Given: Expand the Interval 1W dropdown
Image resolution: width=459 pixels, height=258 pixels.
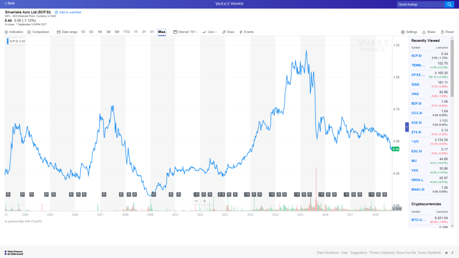Looking at the screenshot, I should 185,32.
